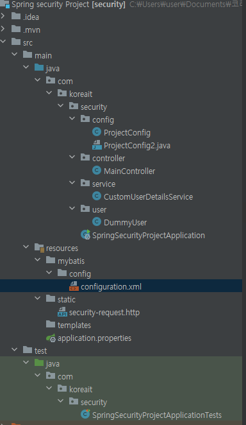Image resolution: width=246 pixels, height=425 pixels.
Task: Click the SpringSecurityProjectApplication run class icon
Action: tap(85, 234)
